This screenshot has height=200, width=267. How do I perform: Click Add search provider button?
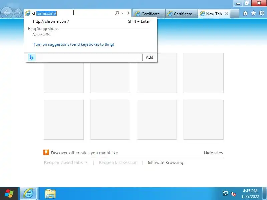[149, 57]
